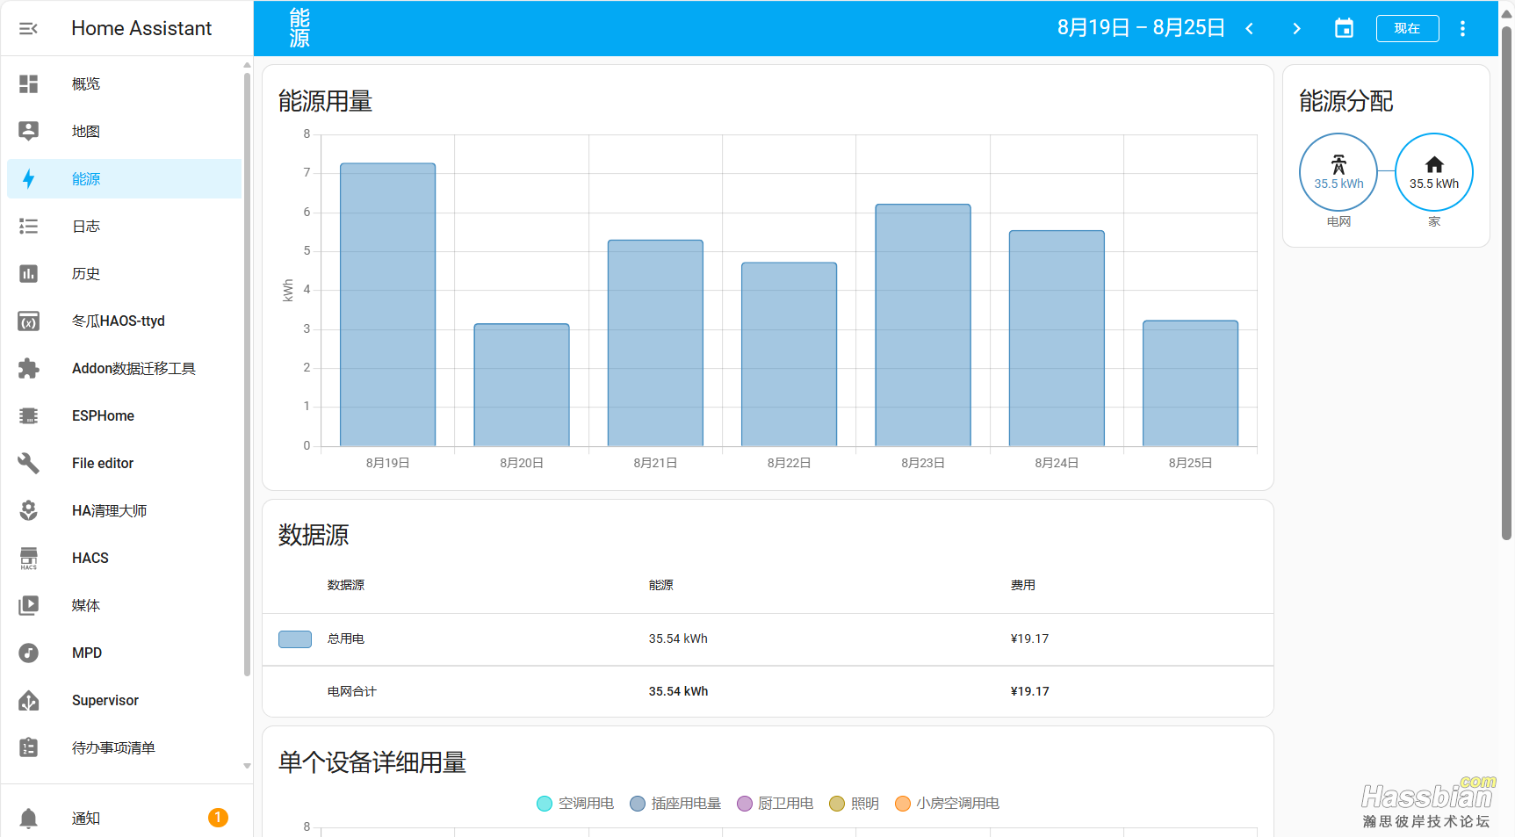Image resolution: width=1515 pixels, height=837 pixels.
Task: Click the Home Assistant title
Action: tap(141, 28)
